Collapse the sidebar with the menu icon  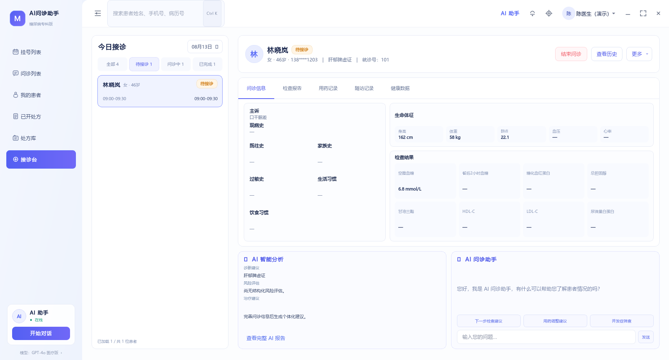(x=98, y=13)
